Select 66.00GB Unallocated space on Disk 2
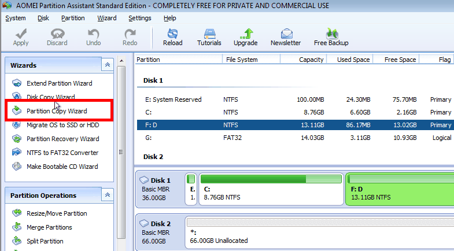The width and height of the screenshot is (454, 251). 319,232
